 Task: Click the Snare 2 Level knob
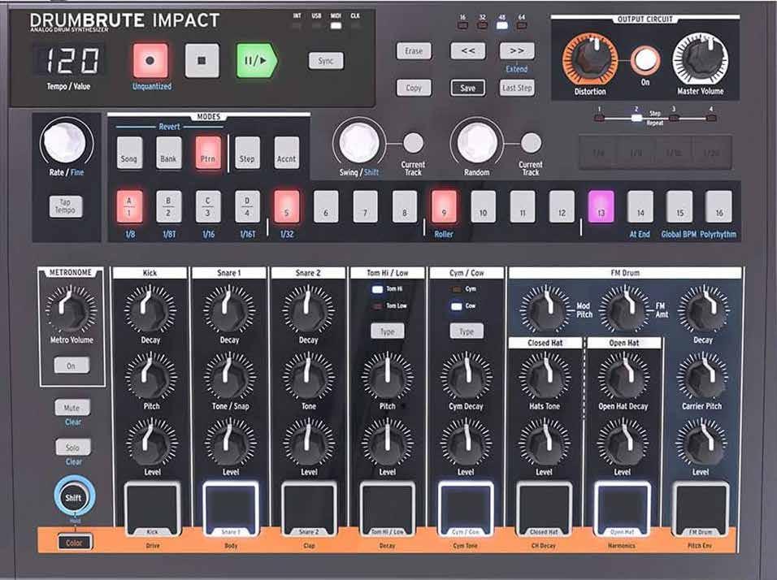point(308,443)
